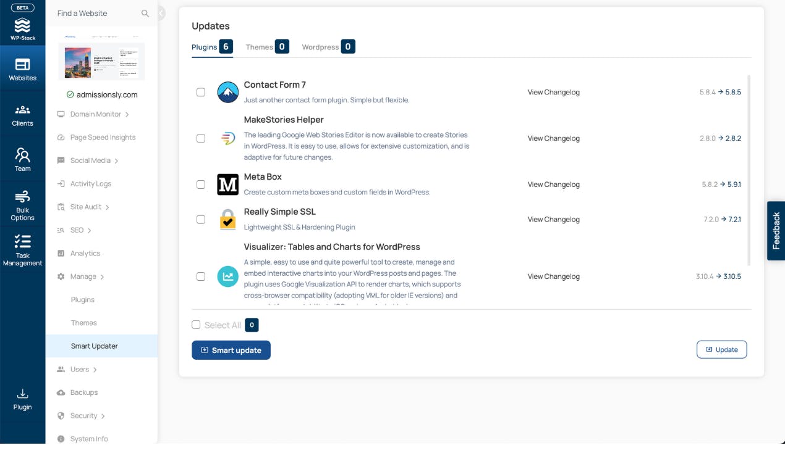
Task: Click the Site Audit icon
Action: pos(61,207)
